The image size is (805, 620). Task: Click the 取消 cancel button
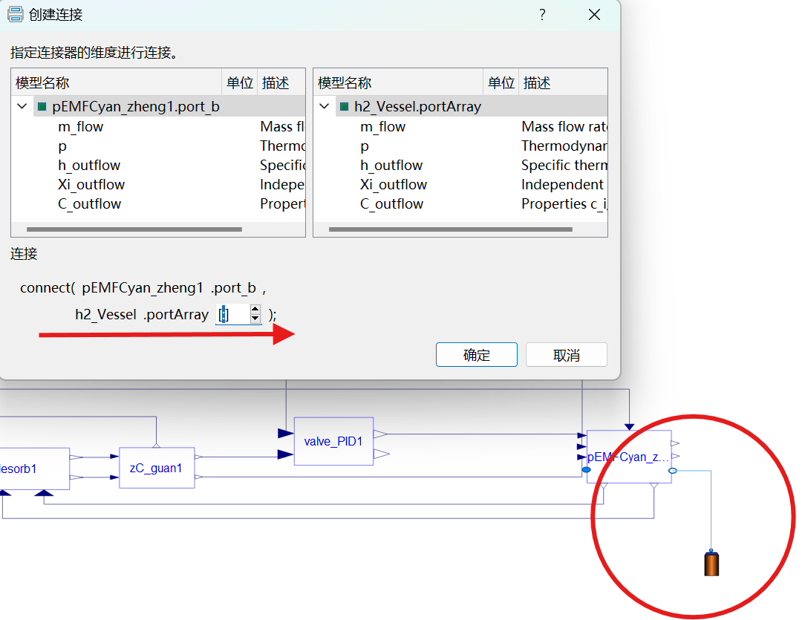tap(567, 355)
